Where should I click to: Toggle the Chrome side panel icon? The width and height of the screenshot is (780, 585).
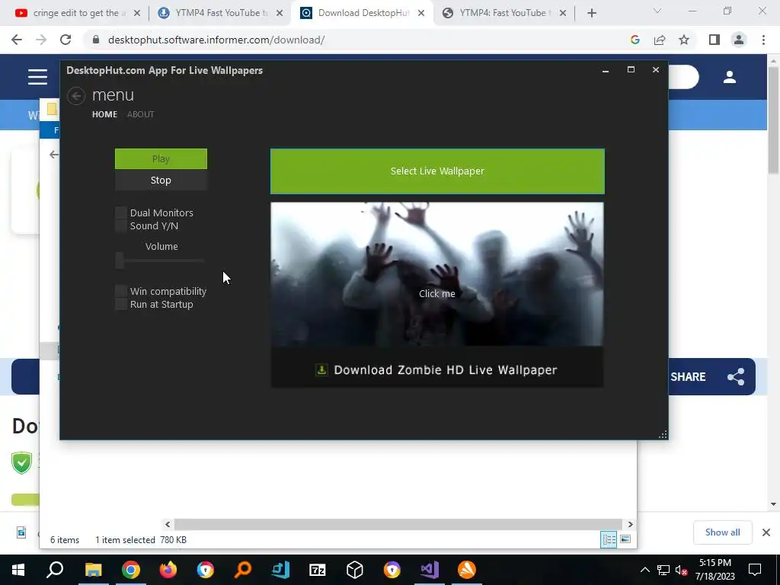tap(714, 40)
